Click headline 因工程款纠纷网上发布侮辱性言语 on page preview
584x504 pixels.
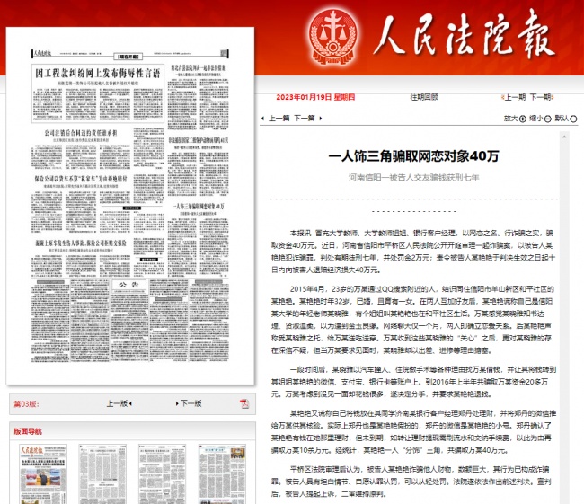98,73
